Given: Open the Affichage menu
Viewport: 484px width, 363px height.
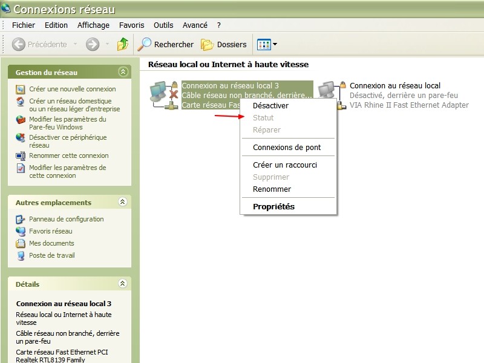Looking at the screenshot, I should click(x=93, y=25).
